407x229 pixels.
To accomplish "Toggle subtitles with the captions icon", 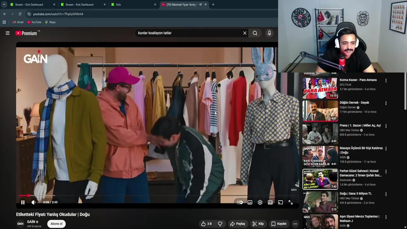I will (250, 202).
